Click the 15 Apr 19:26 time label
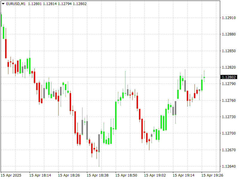Viewport: 239px width, 179px height. coord(212,175)
